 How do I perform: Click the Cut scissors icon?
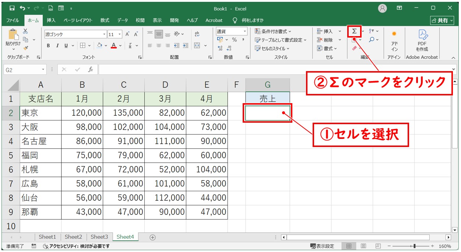[x=25, y=31]
